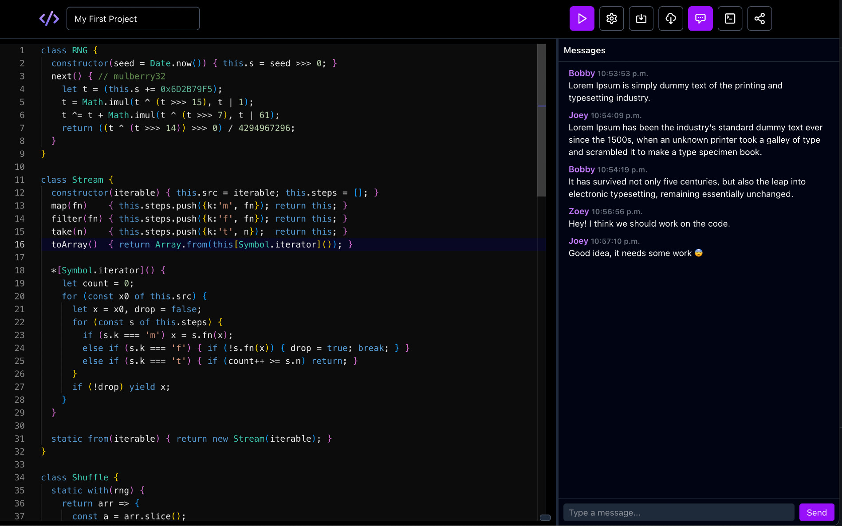Screen dimensions: 842x526
Task: Send the chat message
Action: coord(817,512)
